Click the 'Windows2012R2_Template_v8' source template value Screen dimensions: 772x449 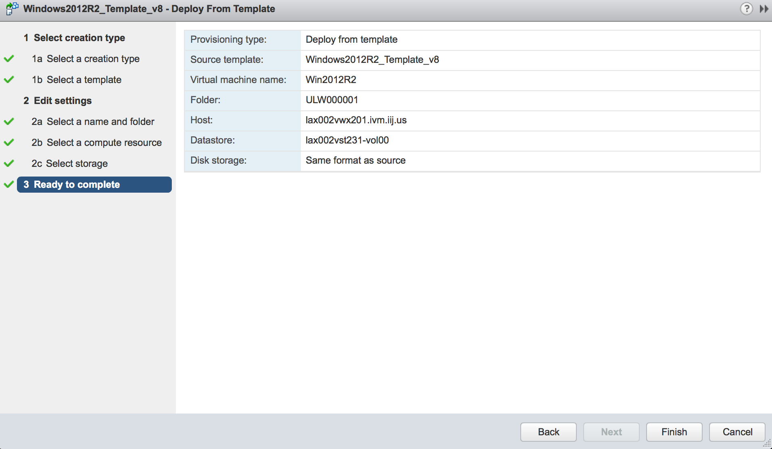pyautogui.click(x=372, y=60)
